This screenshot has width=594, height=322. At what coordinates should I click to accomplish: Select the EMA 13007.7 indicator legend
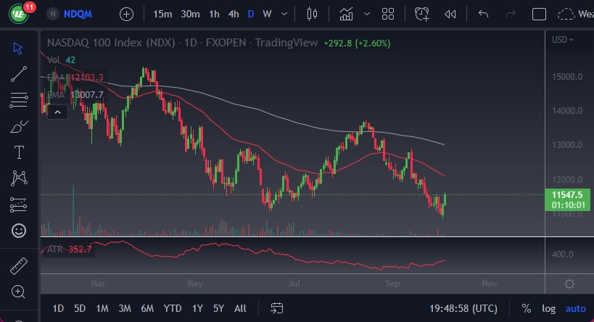pyautogui.click(x=75, y=94)
